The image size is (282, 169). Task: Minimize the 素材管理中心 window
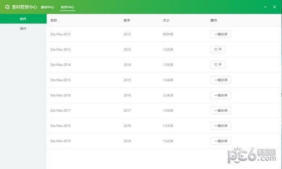click(x=265, y=7)
